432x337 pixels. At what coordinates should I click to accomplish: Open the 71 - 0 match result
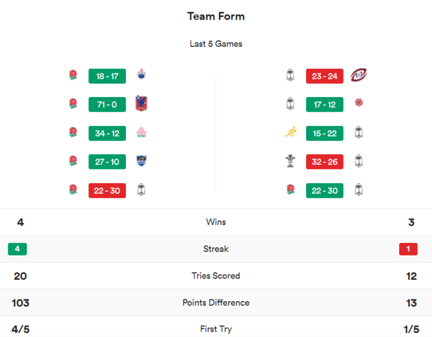point(107,104)
